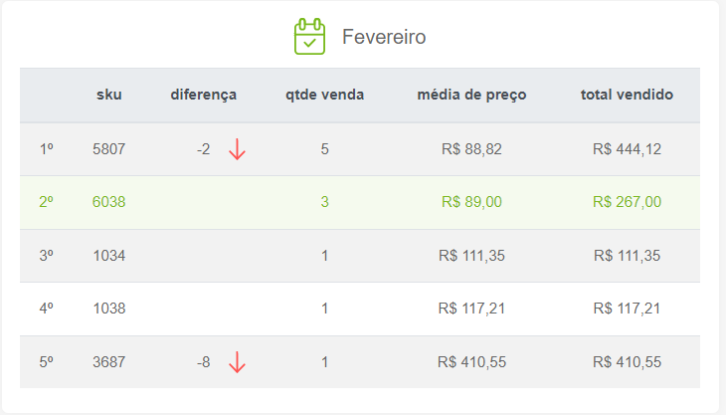Sort by the diferença column header
Image resolution: width=726 pixels, height=415 pixels.
coord(203,95)
